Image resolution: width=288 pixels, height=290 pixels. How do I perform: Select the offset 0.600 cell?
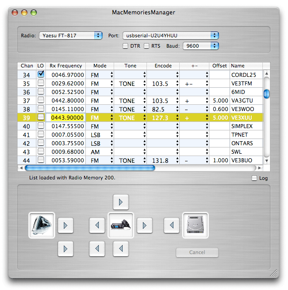[x=220, y=109]
